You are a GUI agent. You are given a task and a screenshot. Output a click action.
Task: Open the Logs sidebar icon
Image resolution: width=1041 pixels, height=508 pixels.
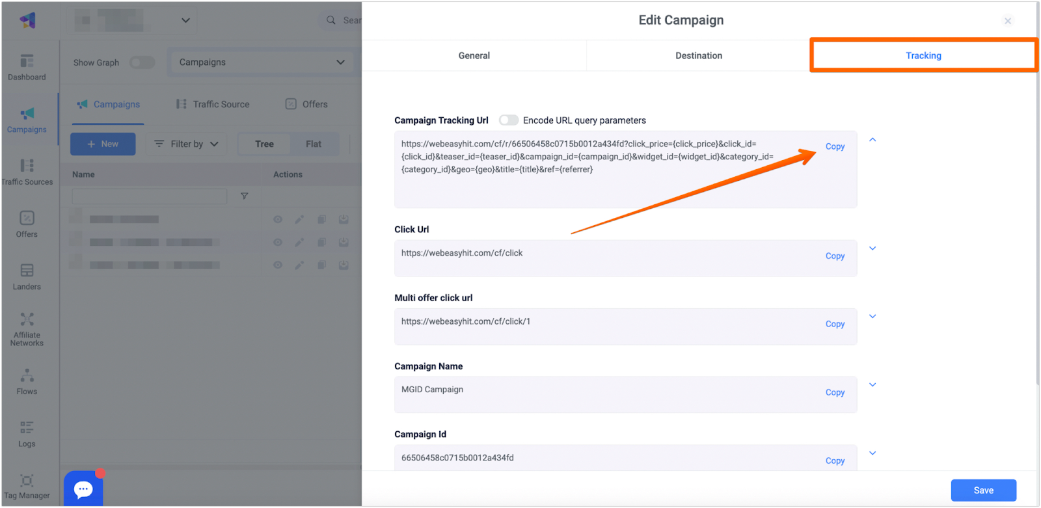pyautogui.click(x=27, y=434)
